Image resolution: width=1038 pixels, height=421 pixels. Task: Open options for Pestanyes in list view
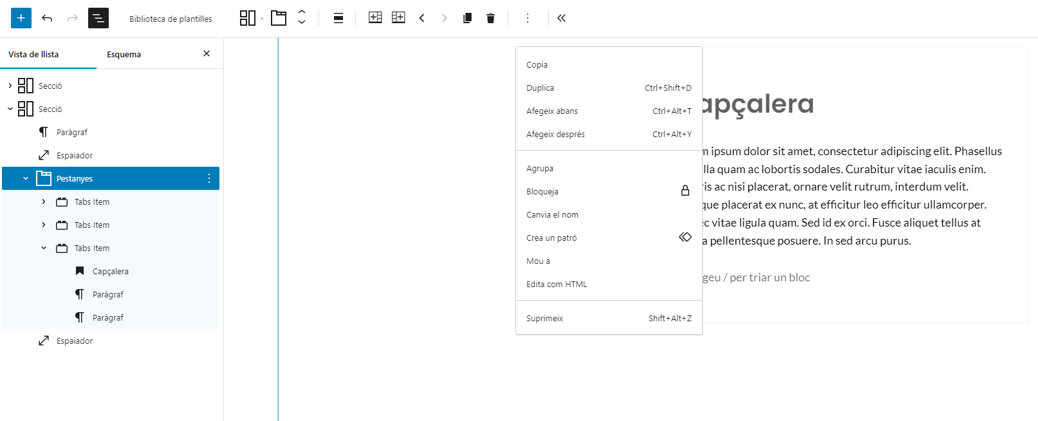pos(209,178)
